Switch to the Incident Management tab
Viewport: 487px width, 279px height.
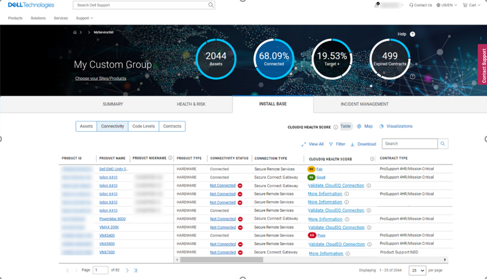coord(365,104)
